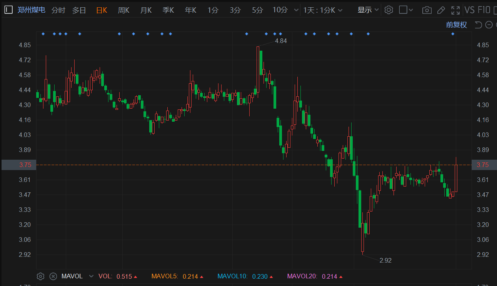
Task: Click the undo arrow icon near 前复权
Action: 478,25
